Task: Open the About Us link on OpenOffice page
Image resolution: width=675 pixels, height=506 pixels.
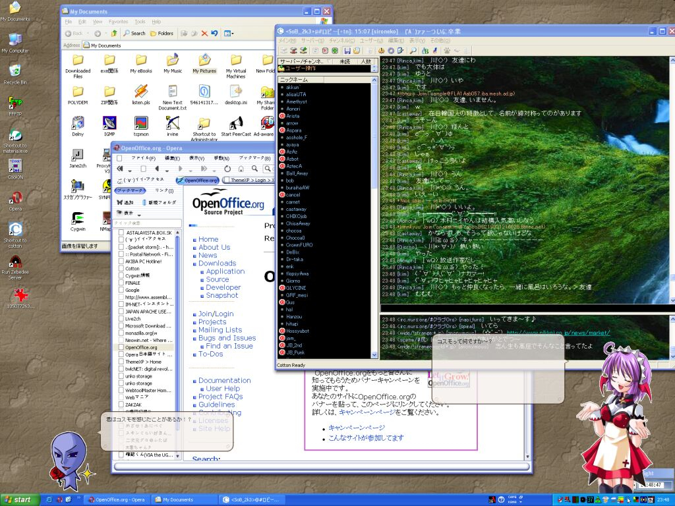Action: 214,247
